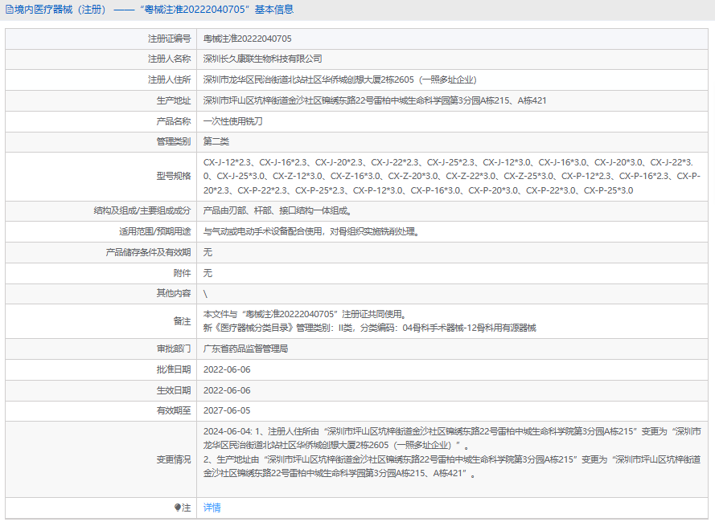Click the lightbulb icon beside 注
Viewport: 715px width, 522px height.
coord(178,508)
